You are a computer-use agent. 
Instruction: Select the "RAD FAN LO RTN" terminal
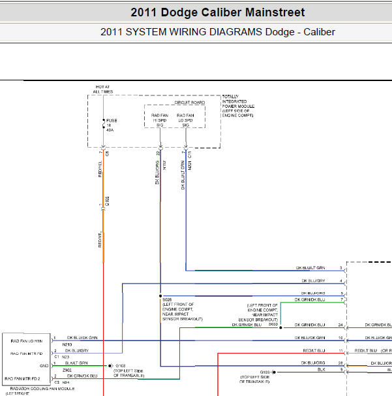pos(27,341)
